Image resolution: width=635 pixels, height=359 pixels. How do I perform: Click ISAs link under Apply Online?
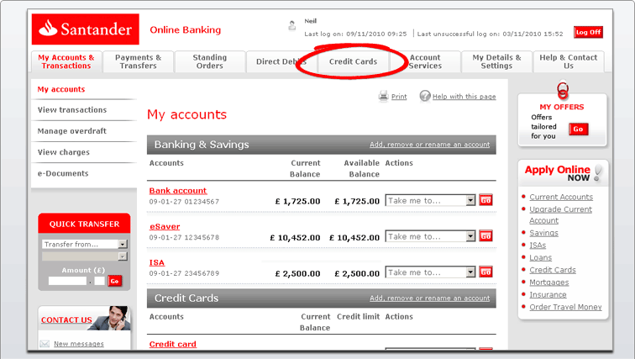coord(538,245)
